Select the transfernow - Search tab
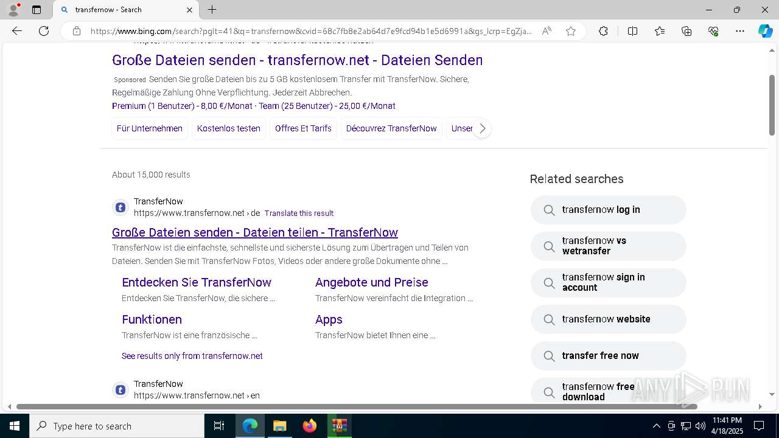 (126, 10)
